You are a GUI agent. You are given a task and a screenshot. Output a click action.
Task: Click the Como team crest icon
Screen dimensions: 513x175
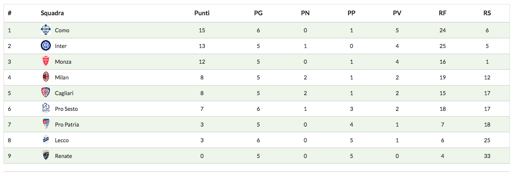point(46,30)
